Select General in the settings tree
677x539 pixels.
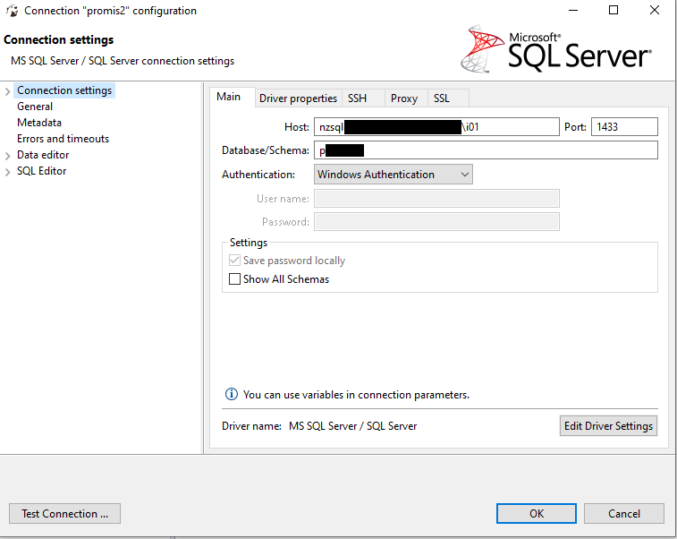click(x=35, y=107)
